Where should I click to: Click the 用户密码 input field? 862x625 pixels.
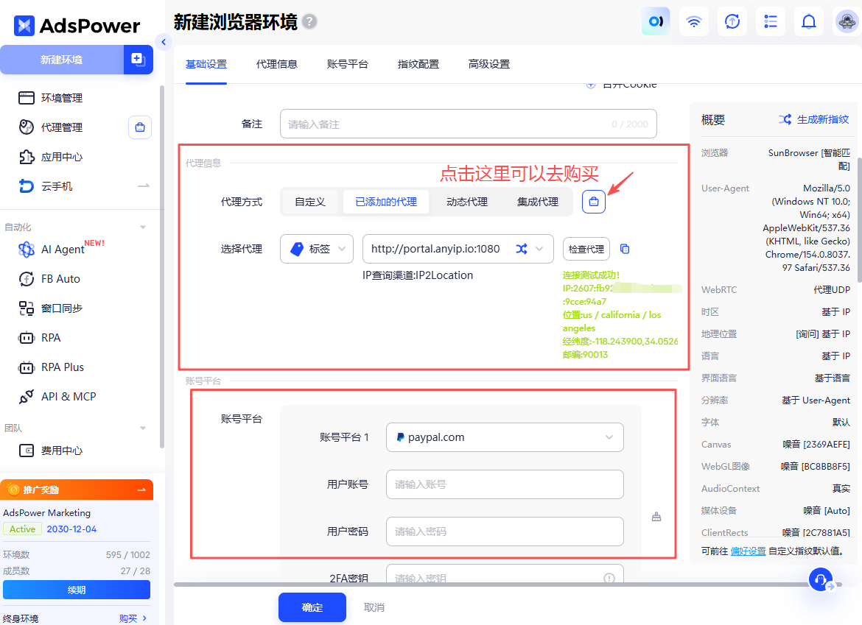pos(505,532)
